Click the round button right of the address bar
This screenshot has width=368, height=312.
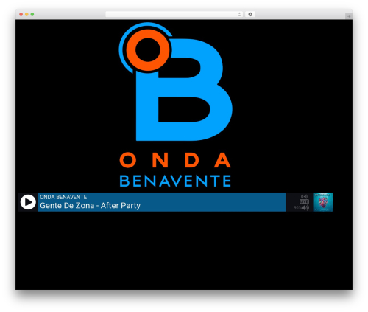[x=250, y=14]
